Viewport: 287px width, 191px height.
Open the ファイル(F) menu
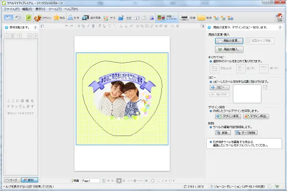click(11, 9)
